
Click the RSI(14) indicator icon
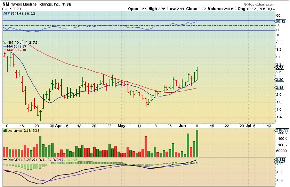[x=5, y=13]
